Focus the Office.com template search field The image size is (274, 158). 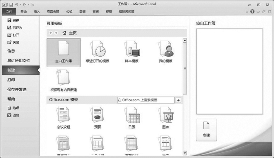[x=146, y=100]
